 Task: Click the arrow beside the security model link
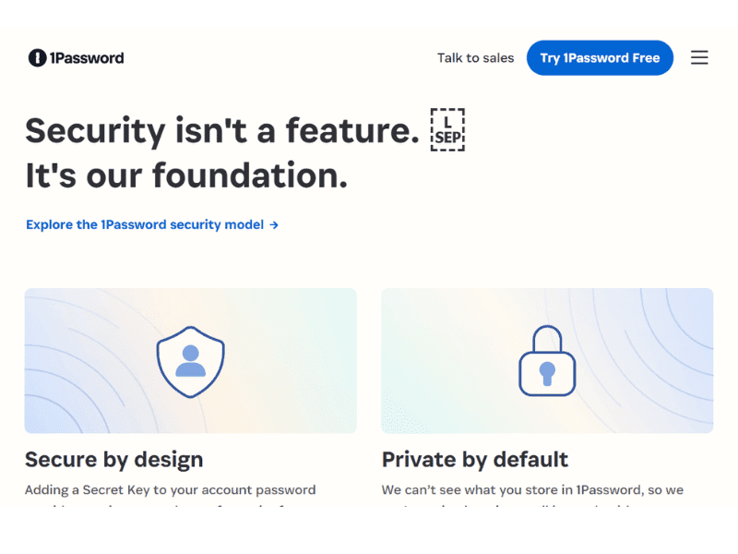[274, 224]
